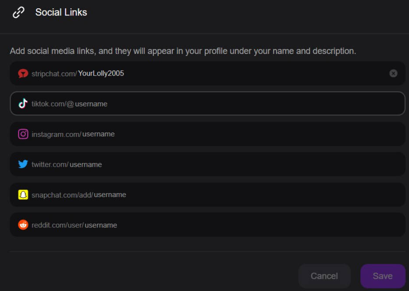409x291 pixels.
Task: Click the Social Links heading text
Action: pyautogui.click(x=61, y=12)
